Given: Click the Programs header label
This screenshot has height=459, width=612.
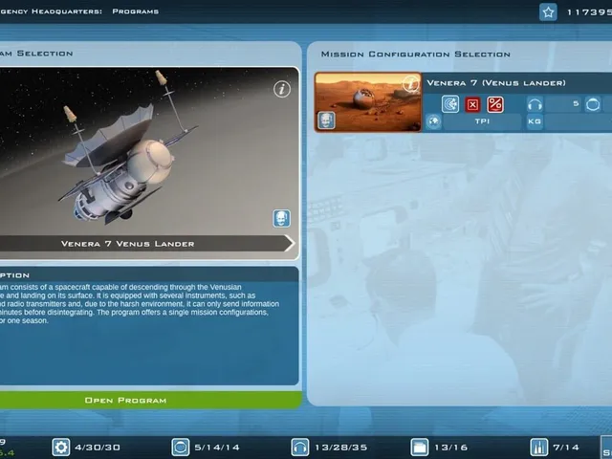Looking at the screenshot, I should [136, 11].
